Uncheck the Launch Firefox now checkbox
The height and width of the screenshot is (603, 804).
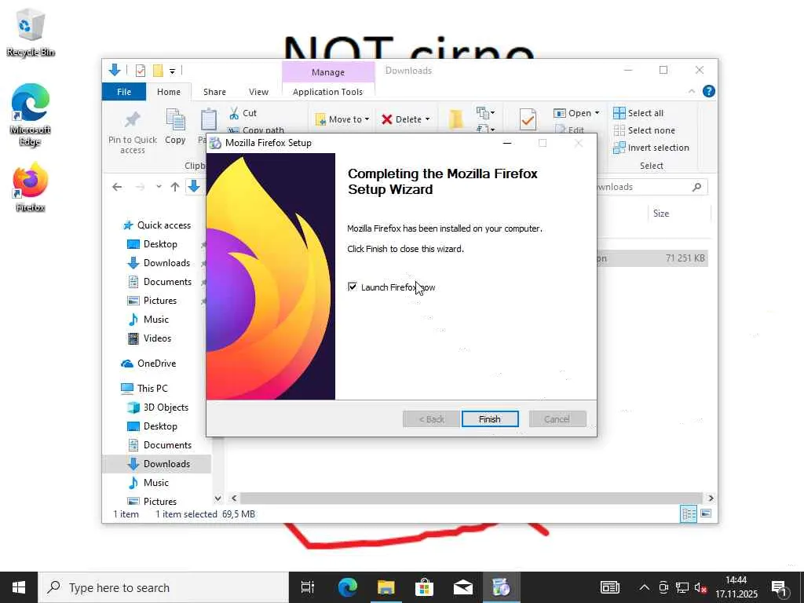tap(353, 287)
